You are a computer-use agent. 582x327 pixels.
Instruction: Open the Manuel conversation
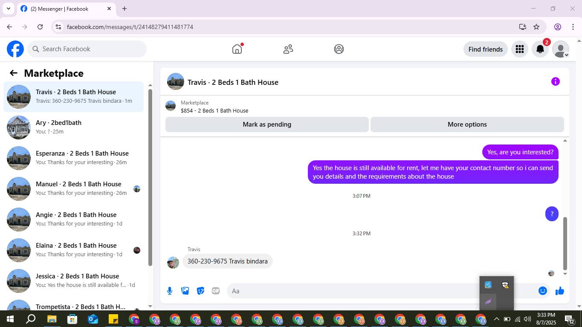click(x=74, y=189)
